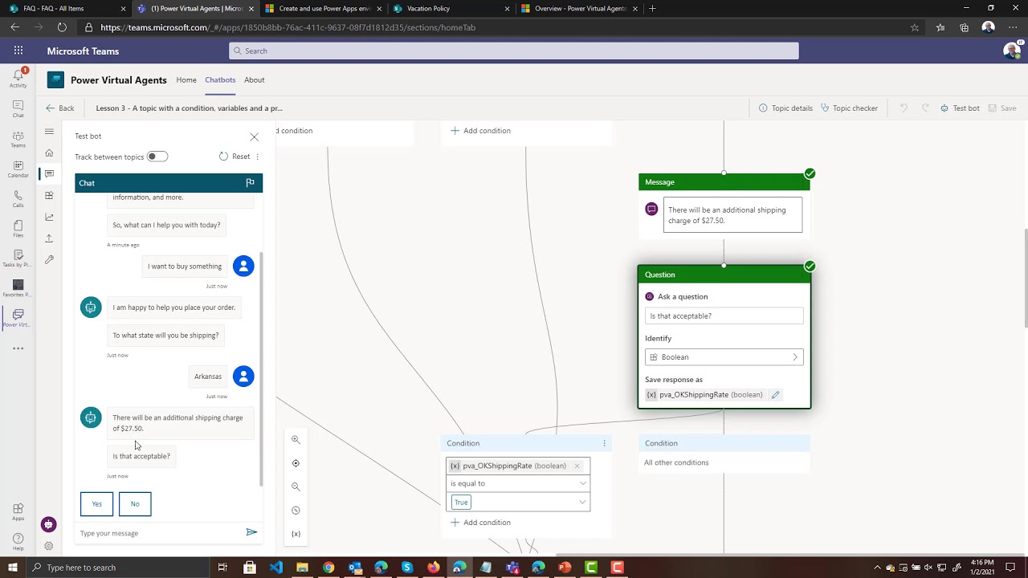Show more apps ellipsis in Teams sidebar
The width and height of the screenshot is (1028, 578).
18,348
